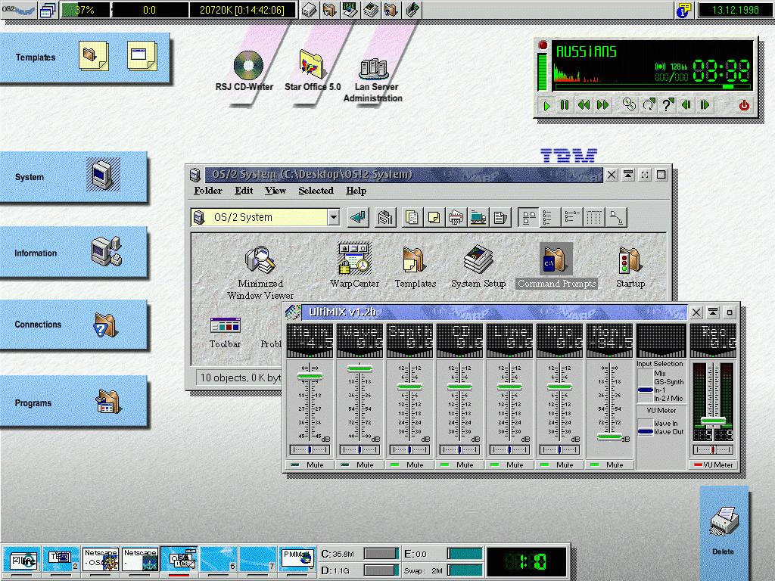Mute the CD channel in UltiMIX
Viewport: 775px width, 581px height.
tap(459, 464)
